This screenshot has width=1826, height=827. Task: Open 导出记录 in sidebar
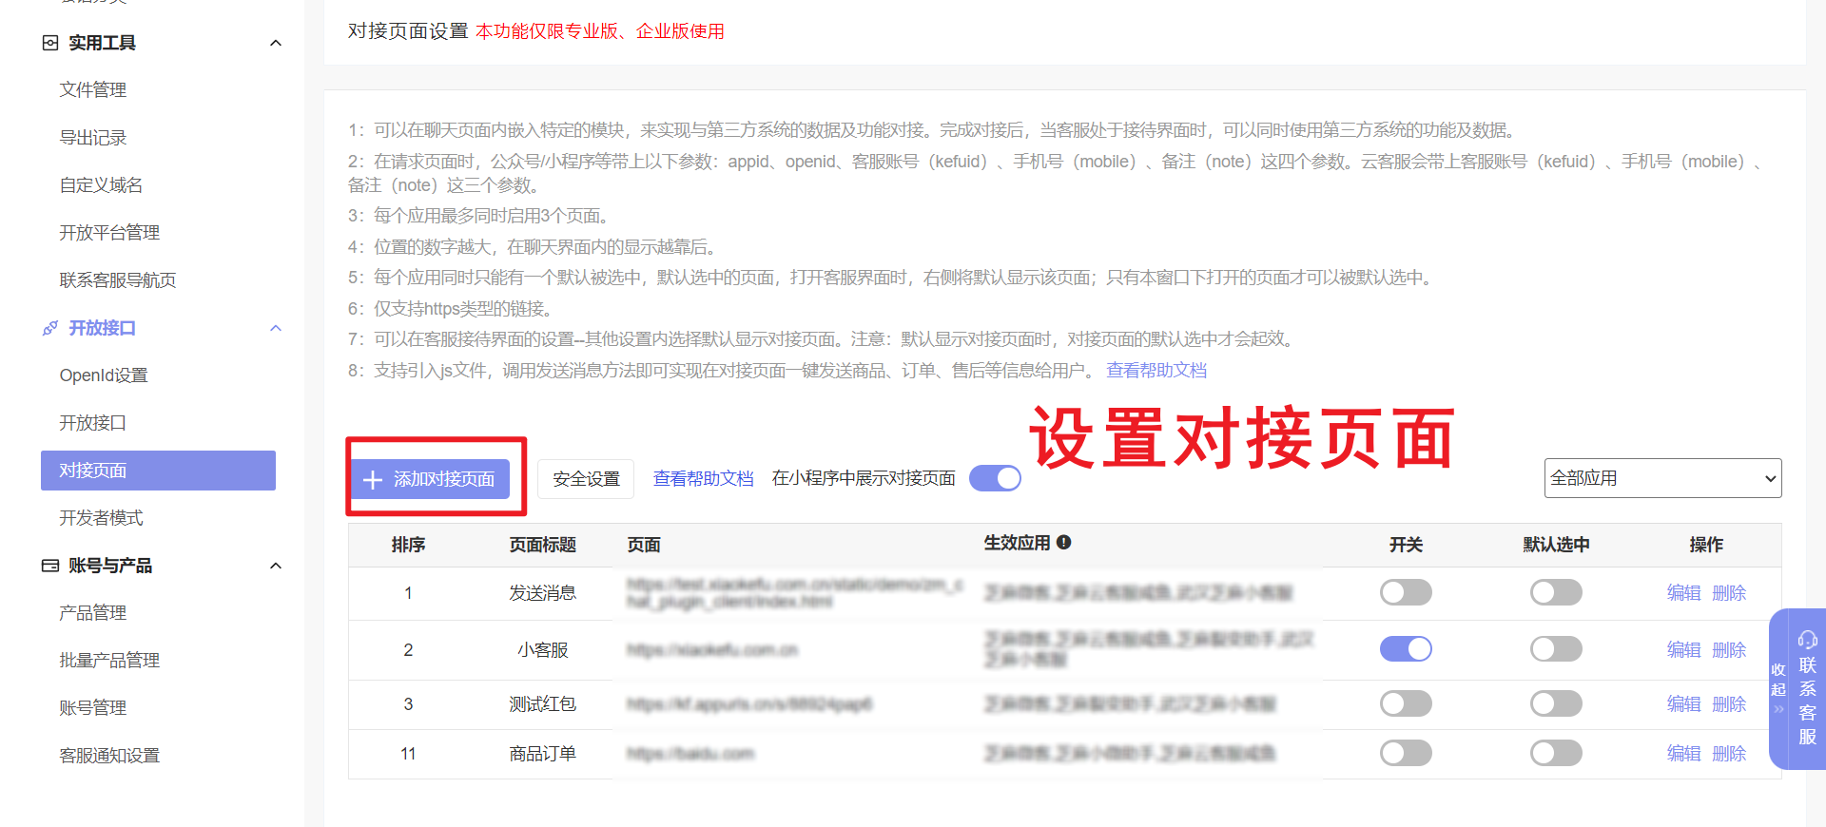coord(93,138)
